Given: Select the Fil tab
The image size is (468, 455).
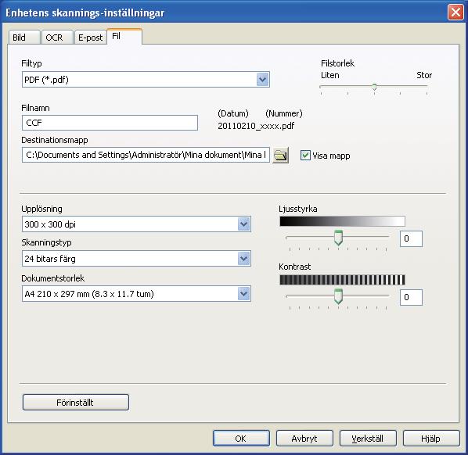Looking at the screenshot, I should (124, 37).
